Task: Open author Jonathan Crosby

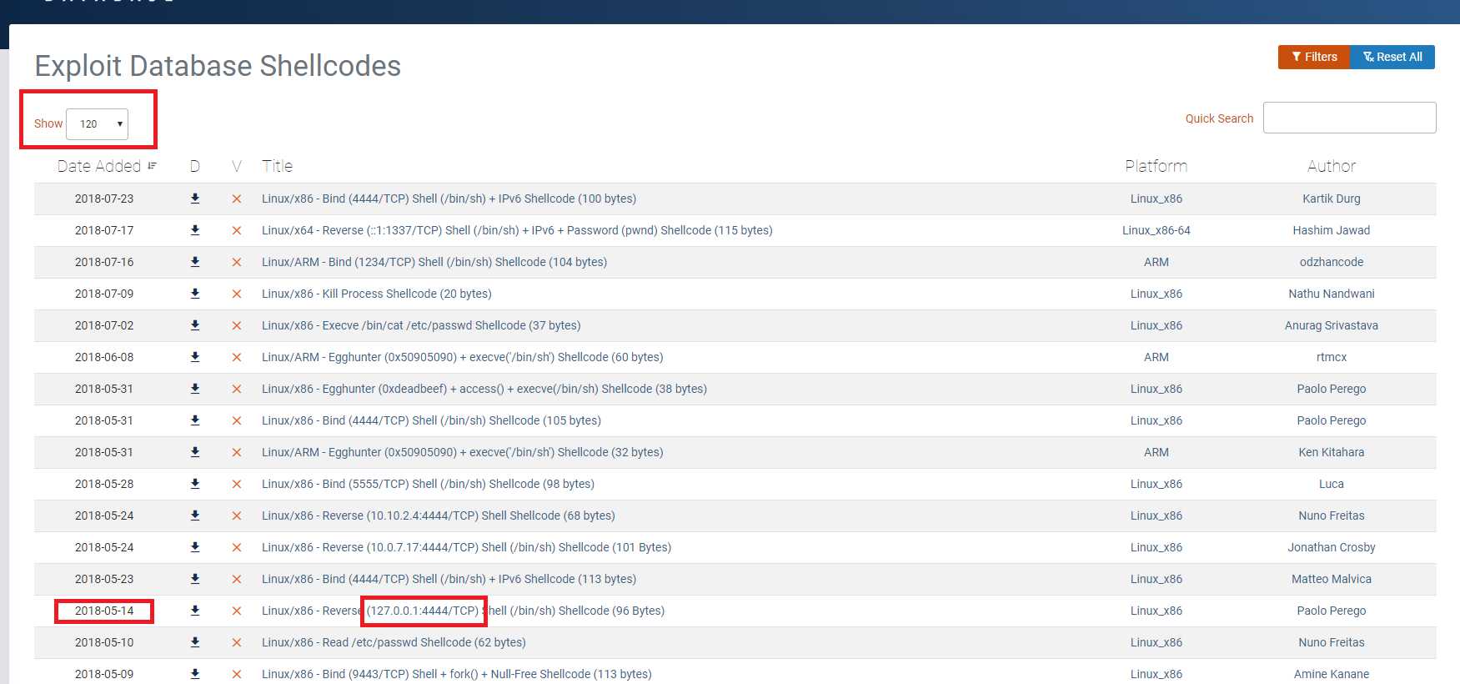Action: (x=1332, y=547)
